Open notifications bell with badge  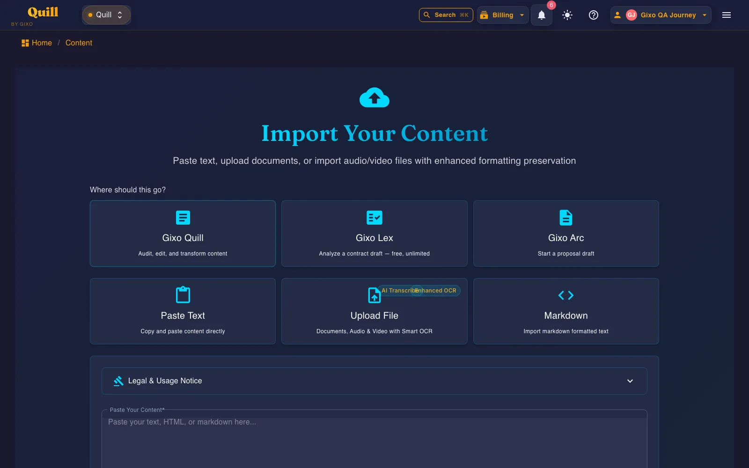[542, 15]
